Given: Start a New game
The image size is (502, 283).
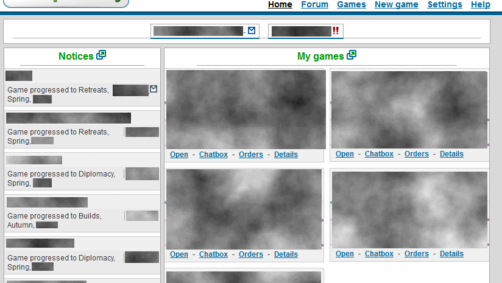Looking at the screenshot, I should (x=397, y=4).
